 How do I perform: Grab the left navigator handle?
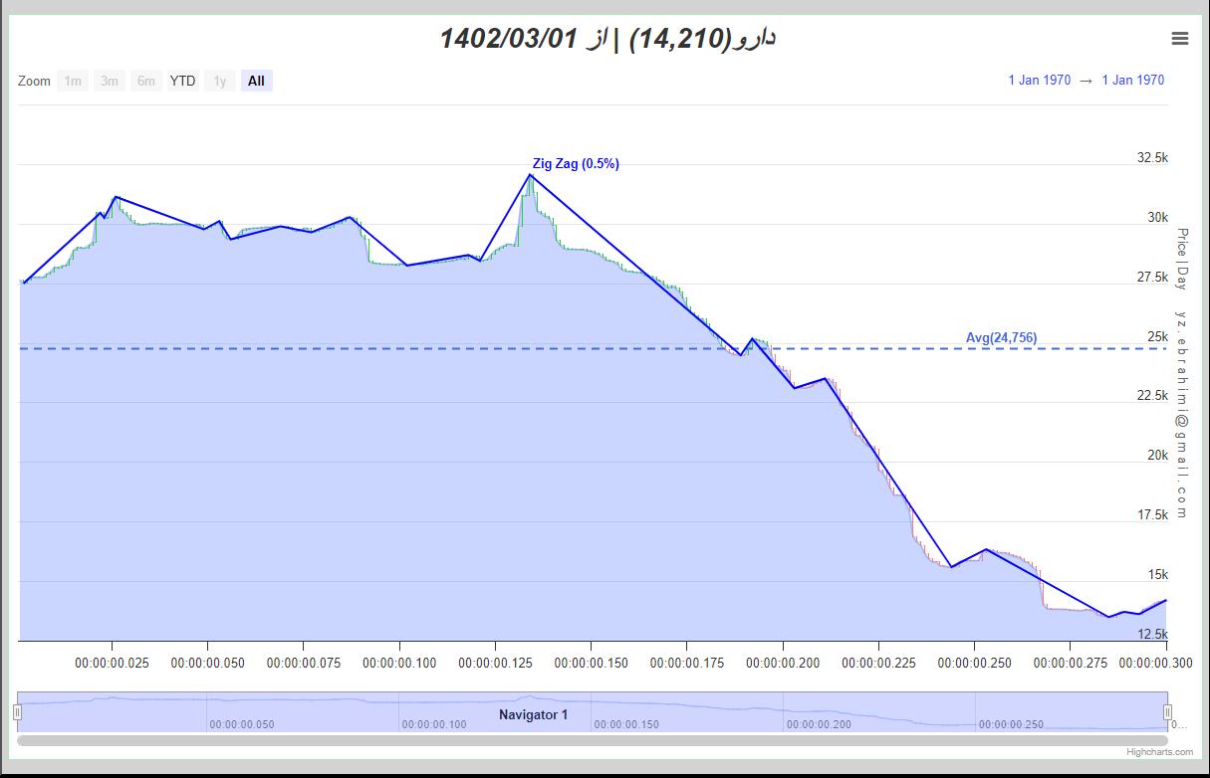[17, 711]
